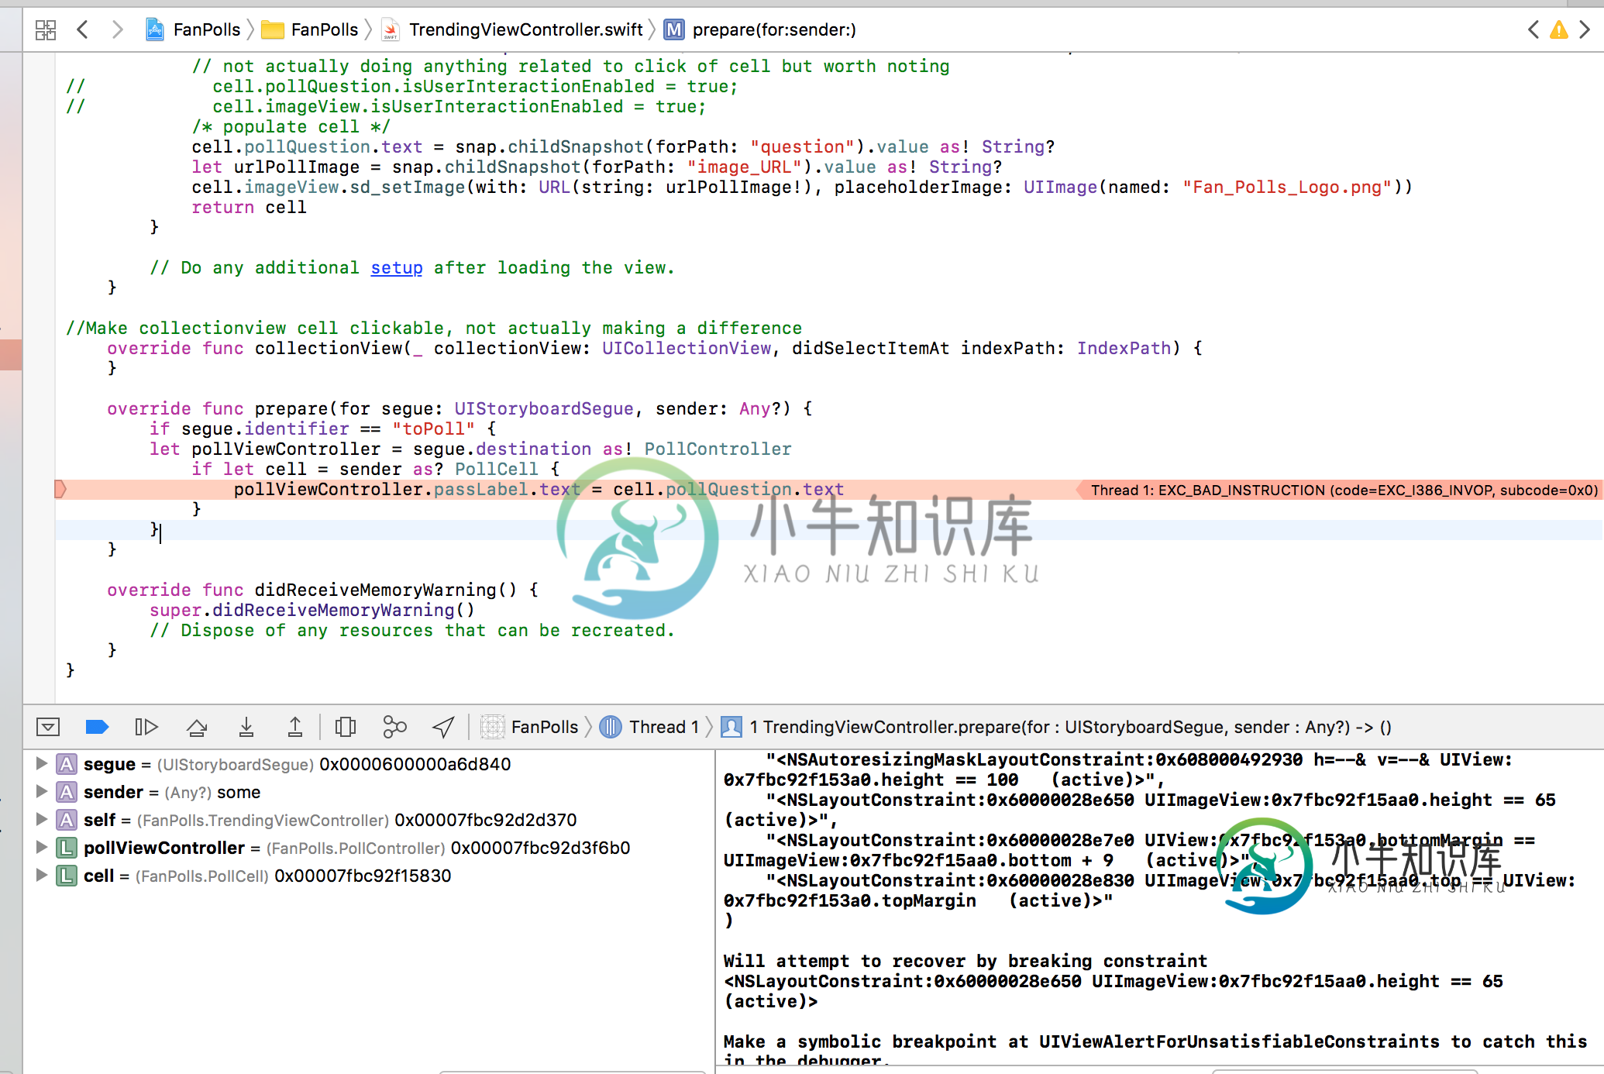1604x1074 pixels.
Task: Select pollViewController variable row
Action: [357, 848]
